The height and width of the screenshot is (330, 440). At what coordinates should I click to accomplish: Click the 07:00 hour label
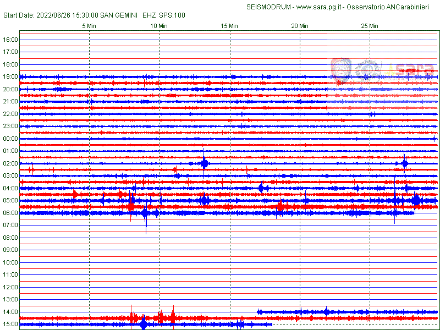point(10,226)
